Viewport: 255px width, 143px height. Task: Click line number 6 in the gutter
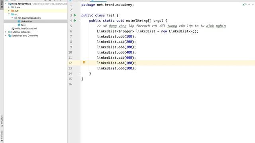(x=71, y=31)
